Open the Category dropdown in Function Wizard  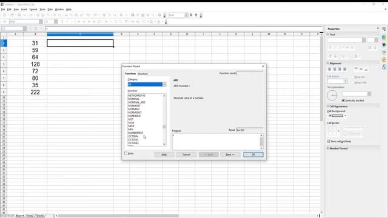164,85
